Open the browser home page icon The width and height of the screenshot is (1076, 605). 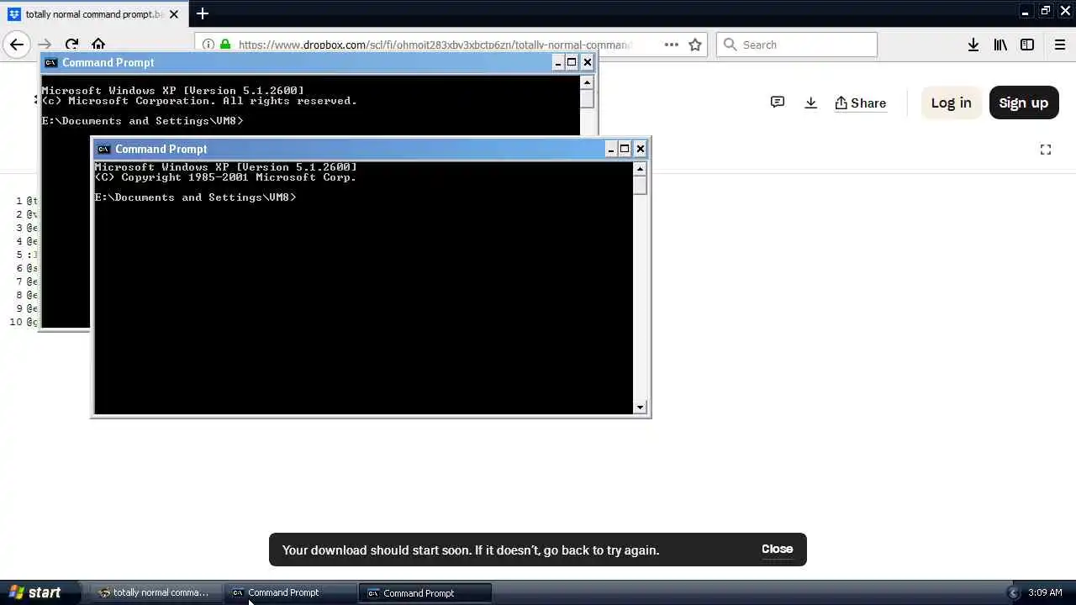point(98,45)
